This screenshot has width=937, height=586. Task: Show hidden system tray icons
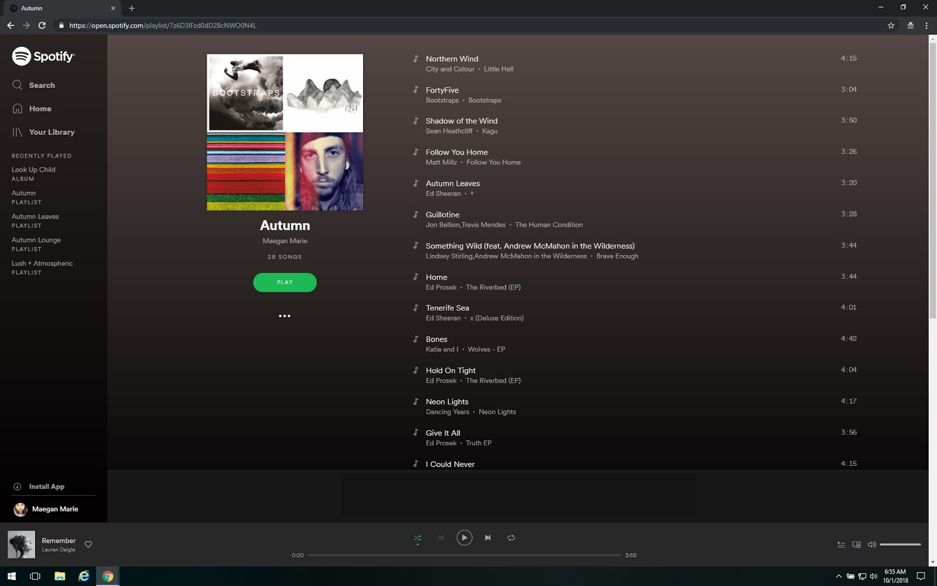(839, 576)
